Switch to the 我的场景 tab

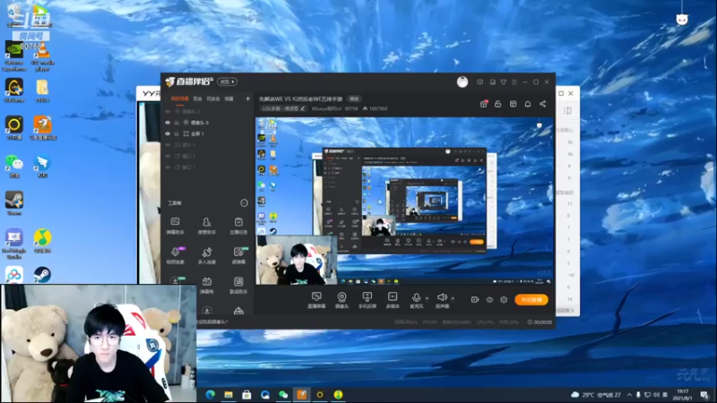pos(180,99)
